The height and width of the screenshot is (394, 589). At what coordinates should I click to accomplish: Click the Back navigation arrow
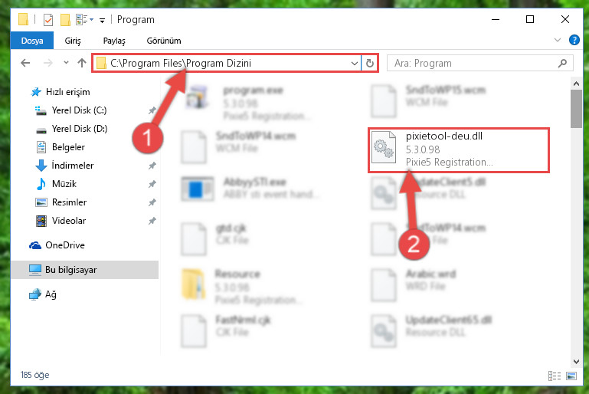25,63
